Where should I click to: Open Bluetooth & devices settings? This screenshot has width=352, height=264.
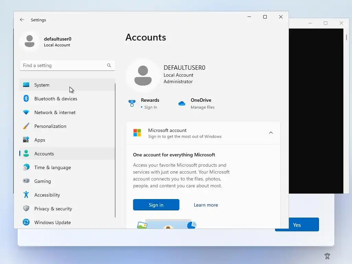(67, 99)
